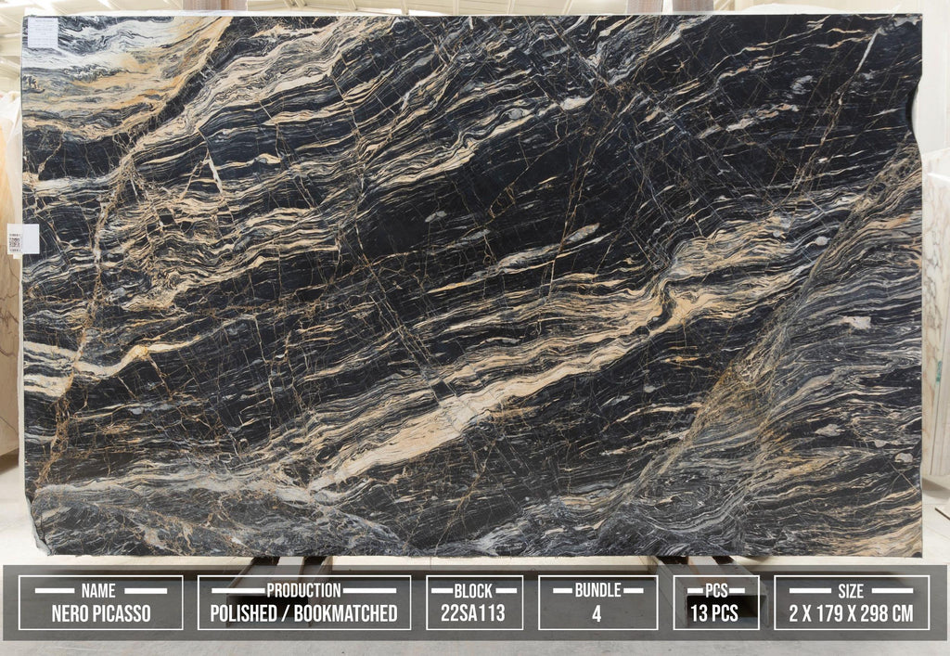Screen dimensions: 950x656
Task: Select the 2 X 179 X 298 CM size value
Action: point(852,613)
